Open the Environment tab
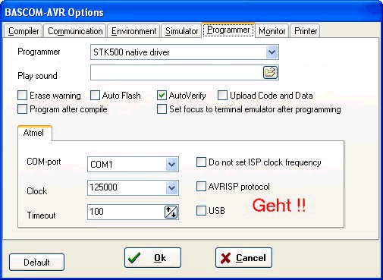 pos(133,31)
